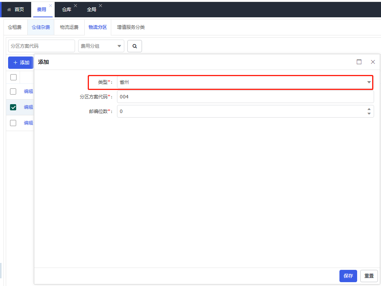Click the third row 编辑 link

(28, 123)
